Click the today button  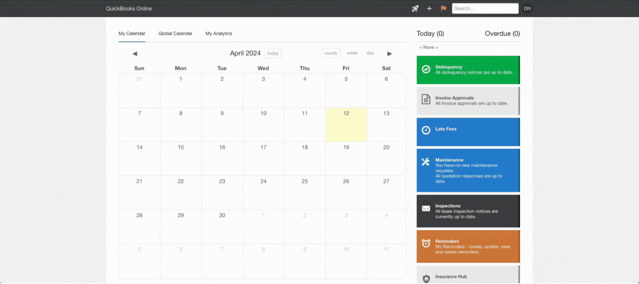click(x=273, y=53)
